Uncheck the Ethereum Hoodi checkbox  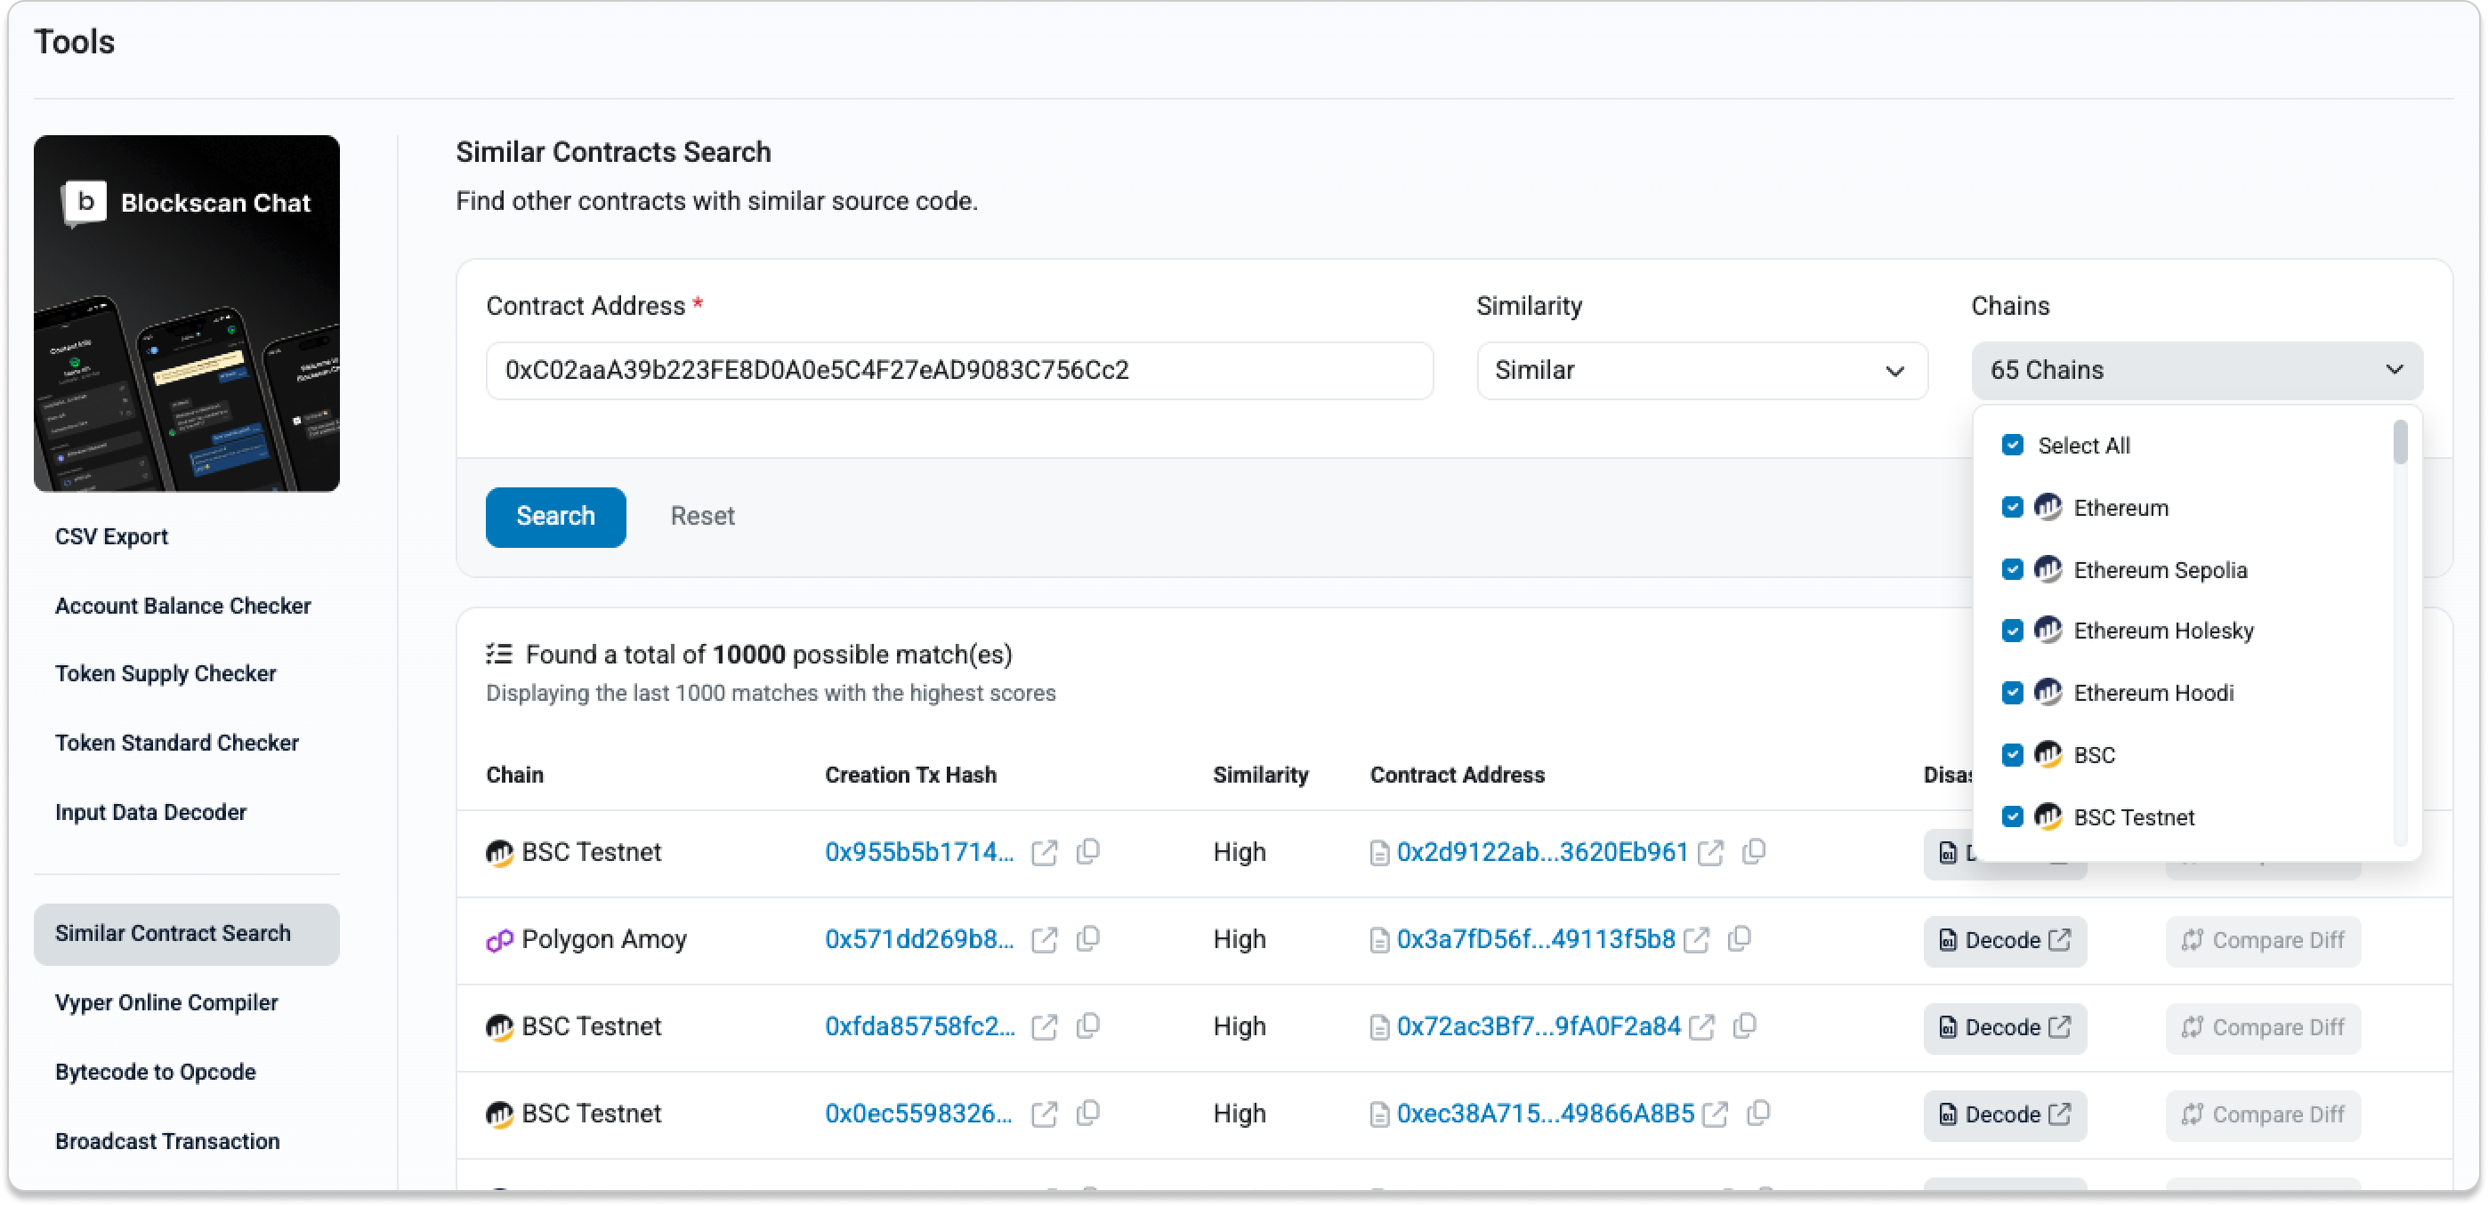tap(2013, 692)
